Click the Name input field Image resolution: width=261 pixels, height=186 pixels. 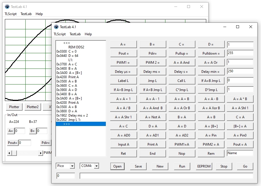(x=240, y=153)
